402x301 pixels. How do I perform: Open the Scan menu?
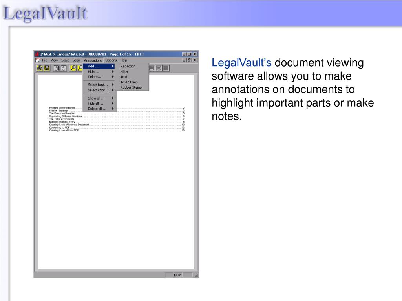pos(76,60)
